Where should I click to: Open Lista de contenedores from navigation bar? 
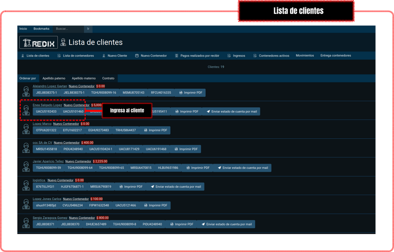point(76,56)
